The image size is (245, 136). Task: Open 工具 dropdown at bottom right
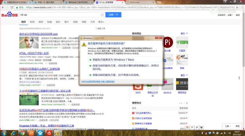tap(228, 126)
